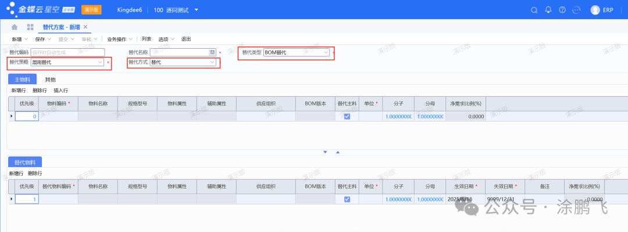628x232 pixels.
Task: Click the help question mark icon
Action: [562, 10]
